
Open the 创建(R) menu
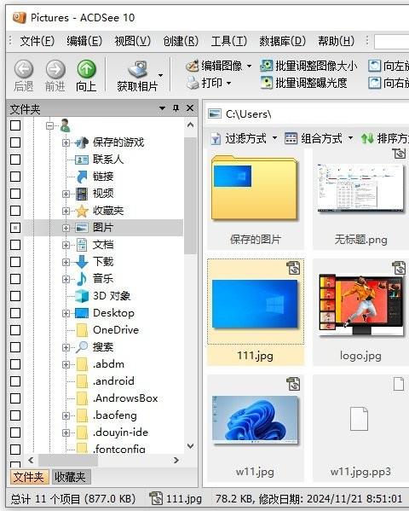181,41
